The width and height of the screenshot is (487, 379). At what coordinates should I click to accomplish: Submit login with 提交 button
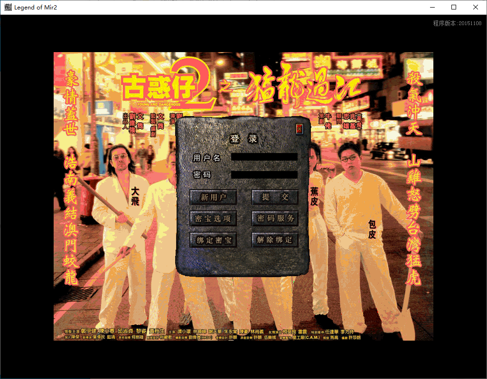275,197
